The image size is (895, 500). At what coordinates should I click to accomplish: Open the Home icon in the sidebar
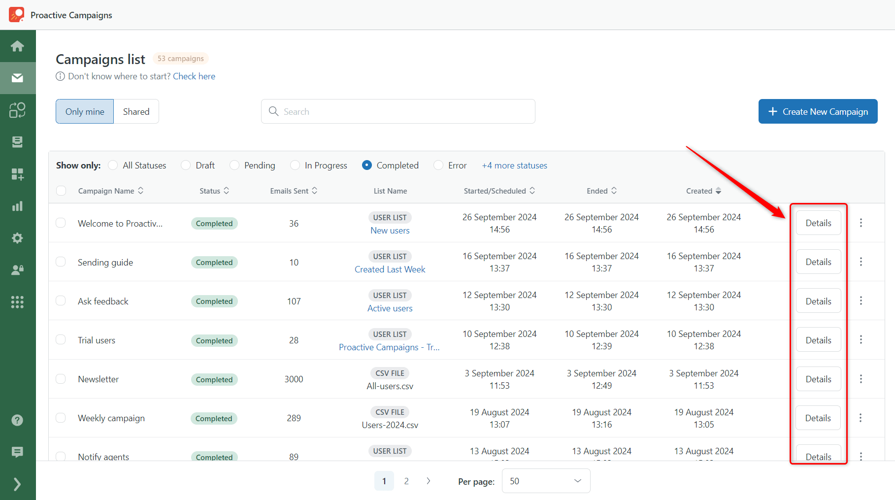pyautogui.click(x=17, y=46)
